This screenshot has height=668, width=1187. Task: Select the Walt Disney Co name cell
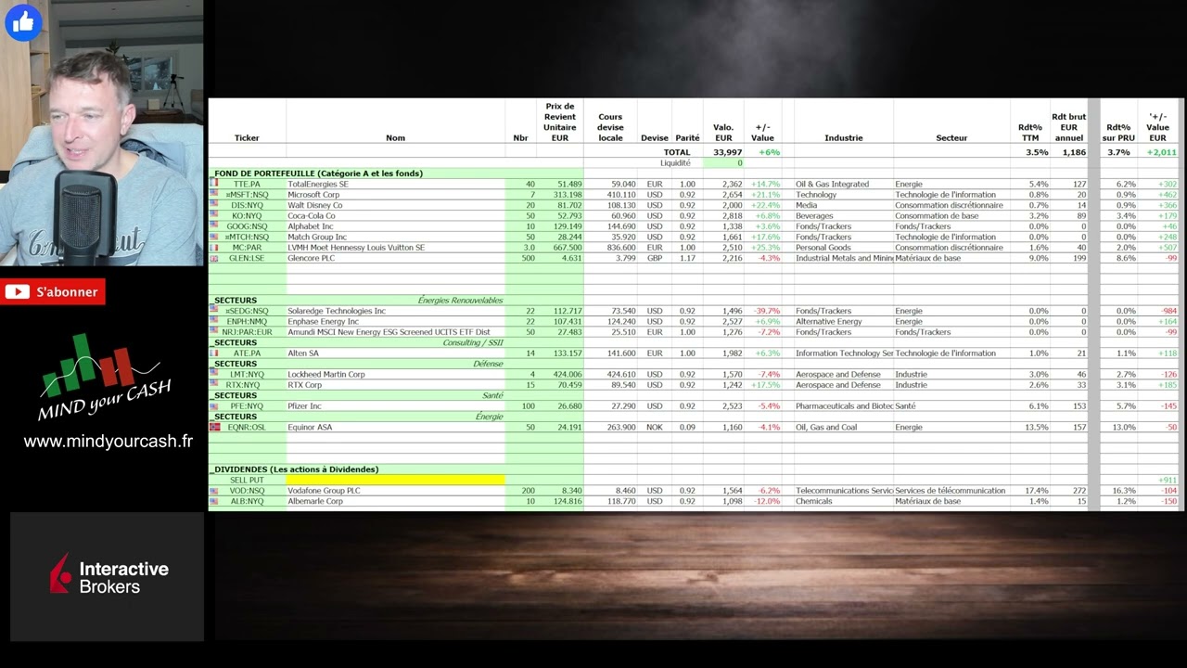(x=396, y=205)
